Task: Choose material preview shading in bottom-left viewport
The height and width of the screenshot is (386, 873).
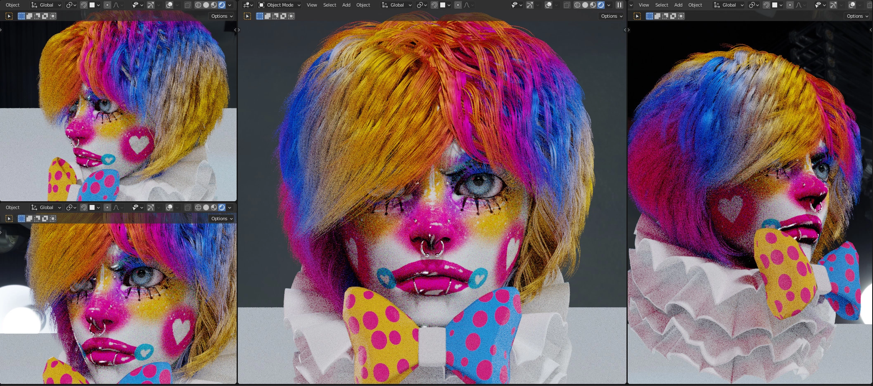Action: click(214, 207)
